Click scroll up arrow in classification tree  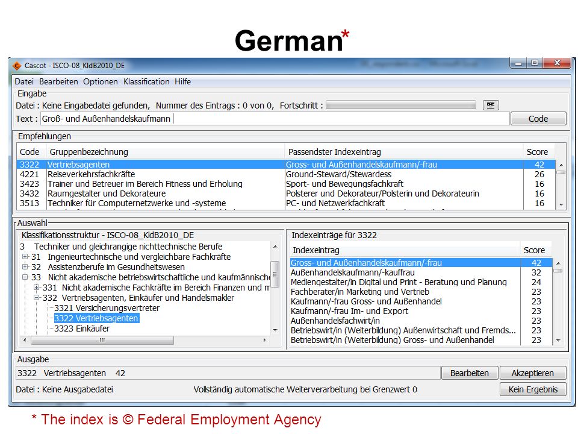point(275,246)
